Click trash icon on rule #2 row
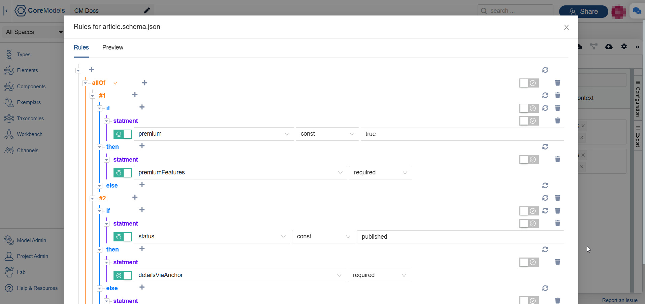Image resolution: width=645 pixels, height=304 pixels. [x=557, y=198]
